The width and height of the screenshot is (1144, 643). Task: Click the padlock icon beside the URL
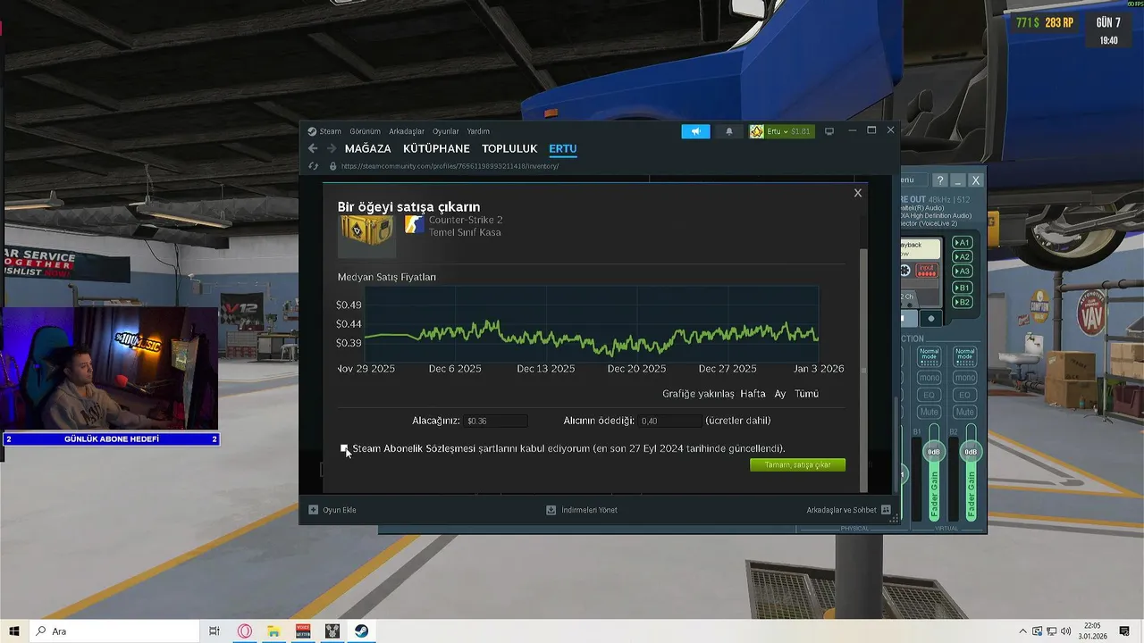tap(332, 166)
